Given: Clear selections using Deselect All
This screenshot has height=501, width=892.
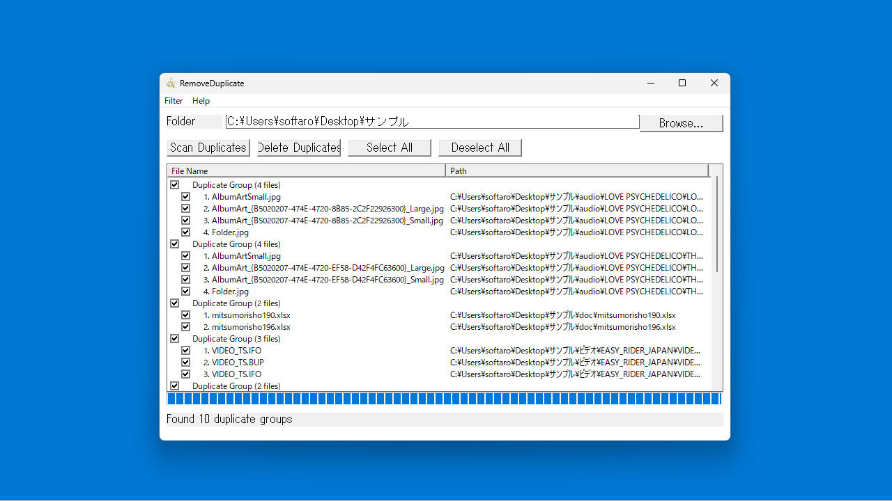Looking at the screenshot, I should pyautogui.click(x=479, y=148).
